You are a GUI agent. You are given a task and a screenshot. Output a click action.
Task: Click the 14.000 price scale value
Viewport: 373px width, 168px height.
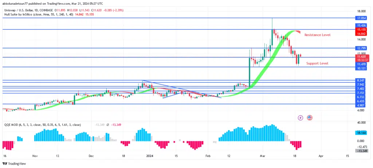361,39
